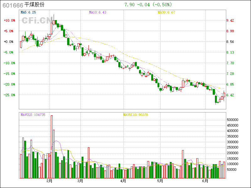251x188 pixels.
Task: Click the CFi.CN watermark logo
Action: coord(37,20)
